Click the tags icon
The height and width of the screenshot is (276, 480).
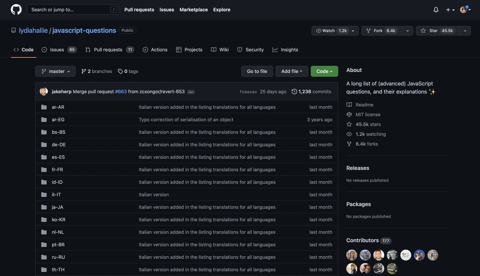coord(120,71)
